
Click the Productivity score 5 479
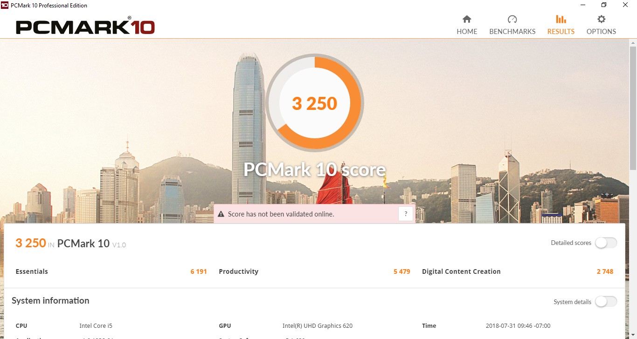click(x=402, y=271)
